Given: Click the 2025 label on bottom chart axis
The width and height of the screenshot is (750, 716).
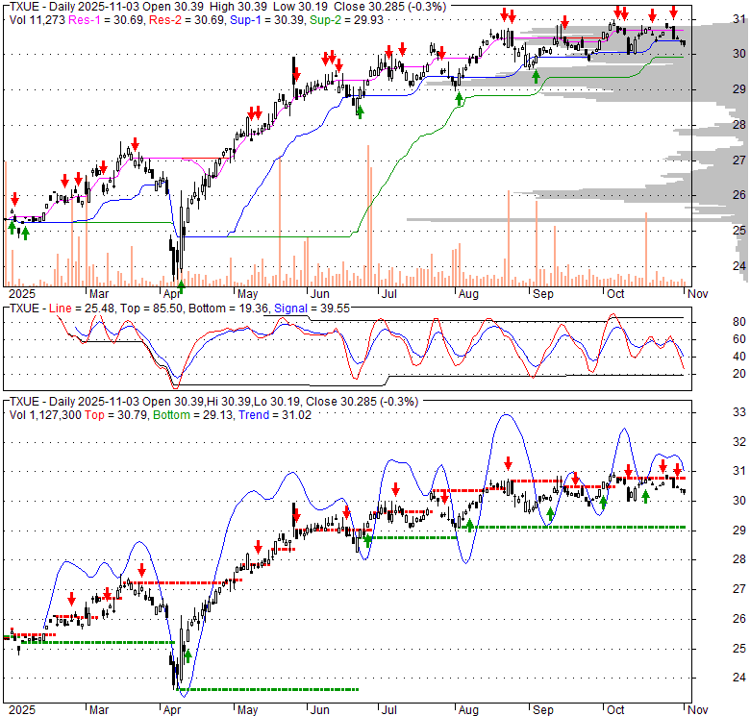Looking at the screenshot, I should (x=22, y=710).
